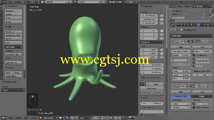
Task: Open the XYZ Euler rotation mode dropdown
Action: [152, 42]
